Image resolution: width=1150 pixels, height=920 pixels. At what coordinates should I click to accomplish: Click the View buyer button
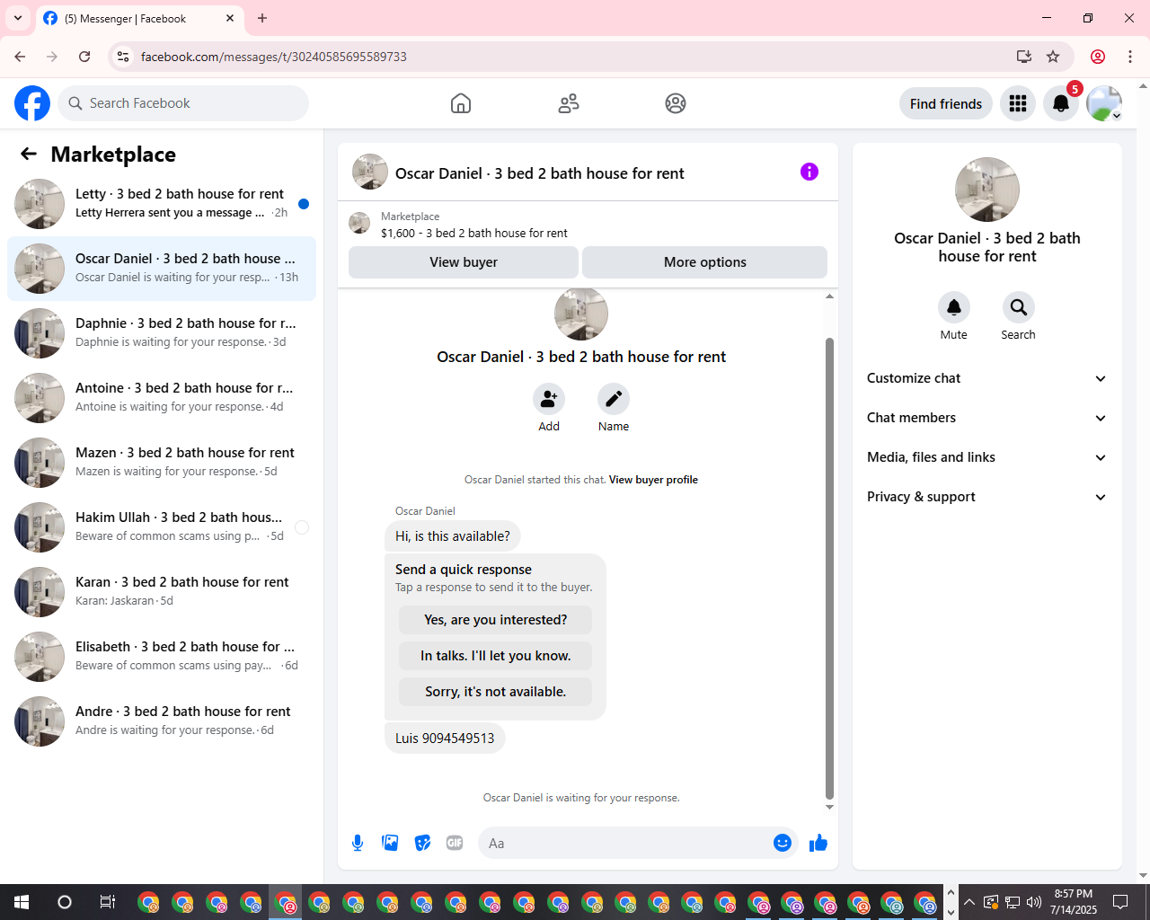pos(464,262)
